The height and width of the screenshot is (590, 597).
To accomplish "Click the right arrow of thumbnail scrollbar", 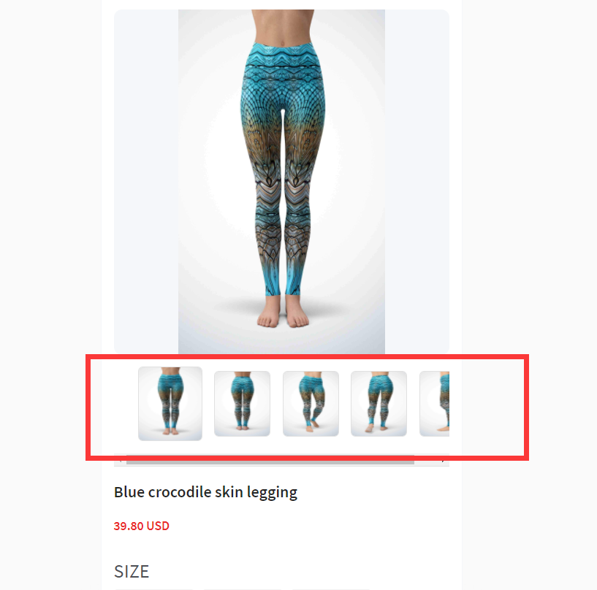I will point(444,461).
